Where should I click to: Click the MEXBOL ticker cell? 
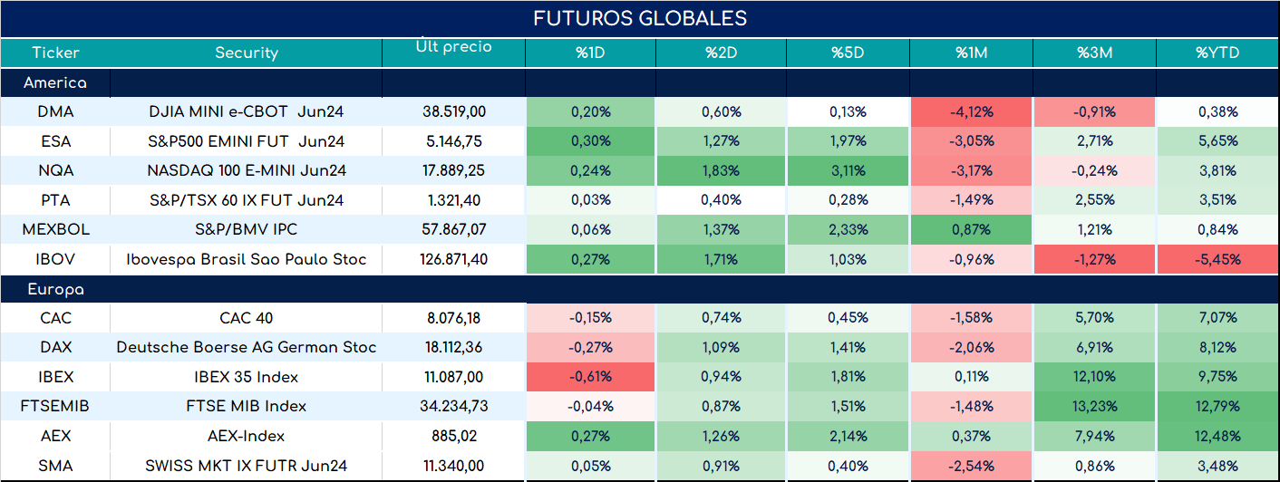pyautogui.click(x=55, y=230)
